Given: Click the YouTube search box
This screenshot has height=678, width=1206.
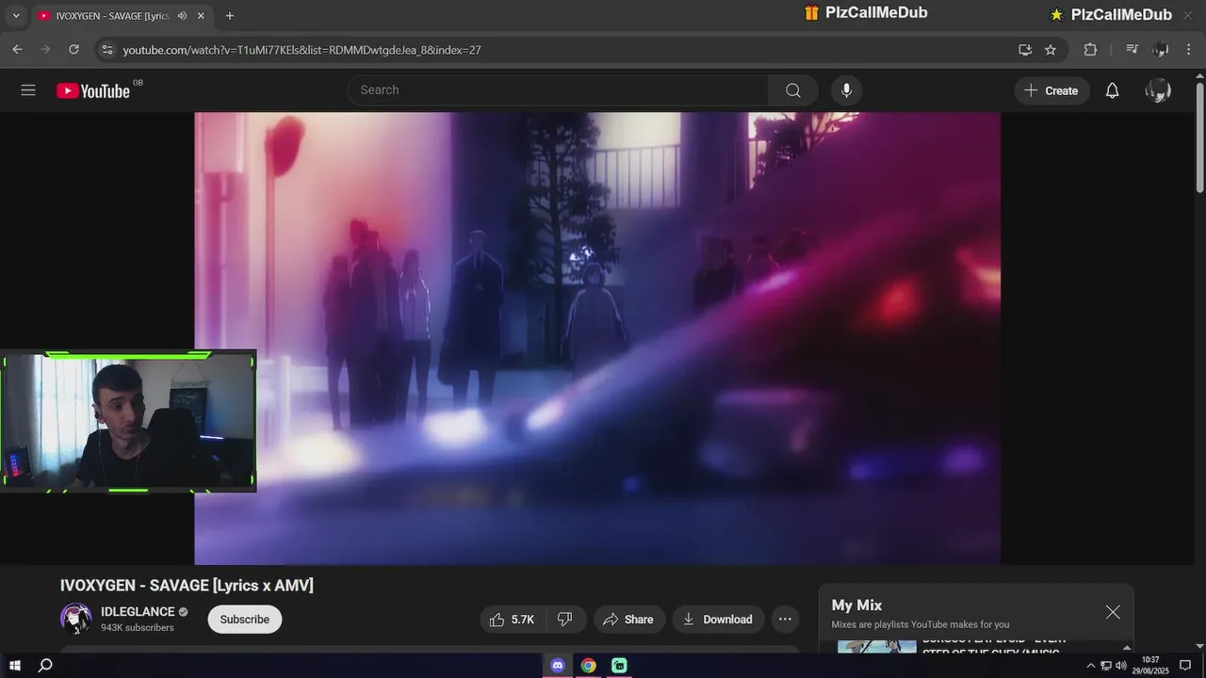Looking at the screenshot, I should (x=558, y=90).
